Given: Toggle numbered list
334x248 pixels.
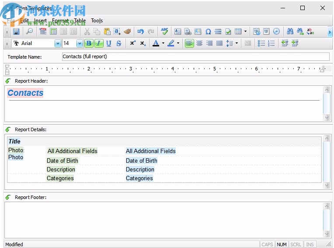Looking at the screenshot, I should (x=271, y=43).
